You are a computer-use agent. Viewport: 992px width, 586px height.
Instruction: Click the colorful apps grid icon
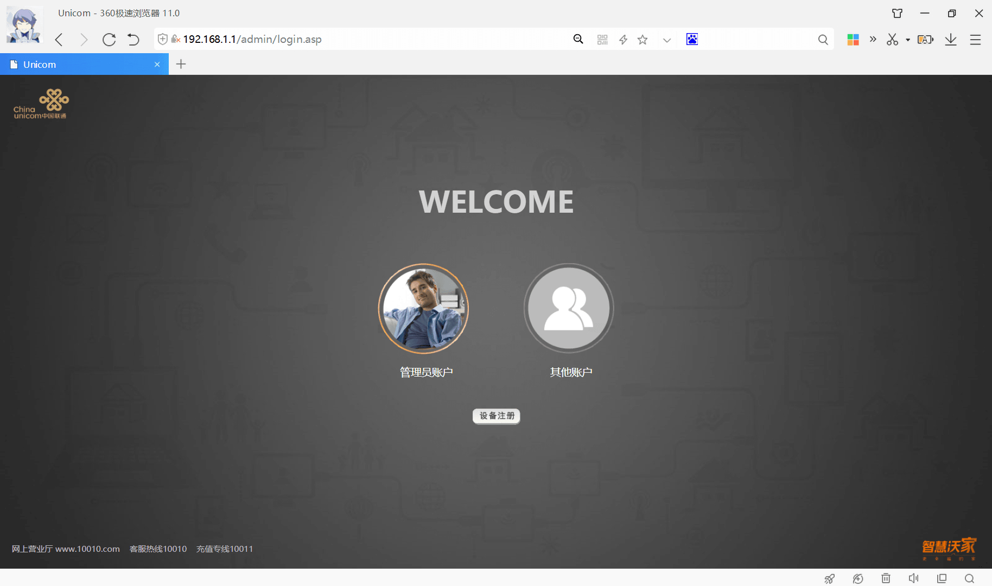(x=853, y=40)
